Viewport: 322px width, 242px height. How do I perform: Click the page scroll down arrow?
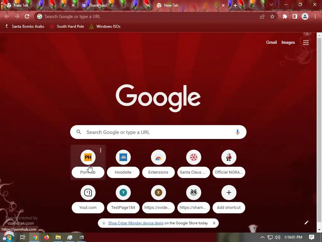point(319,229)
